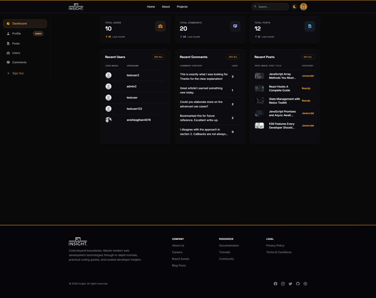376x298 pixels.
Task: Click the Total Users group icon
Action: [x=160, y=26]
